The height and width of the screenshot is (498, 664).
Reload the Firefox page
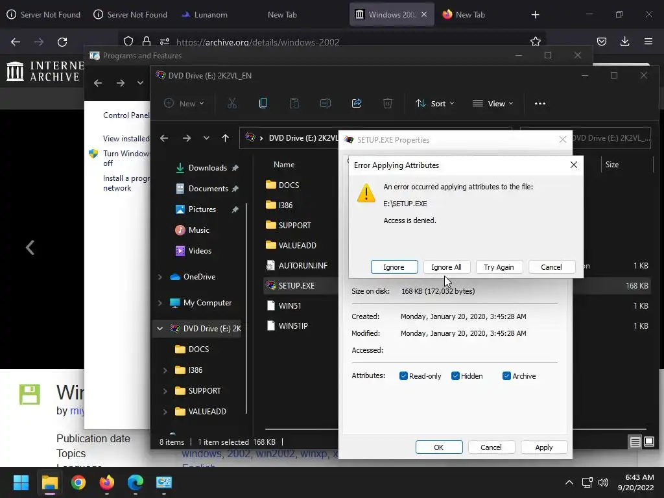62,42
